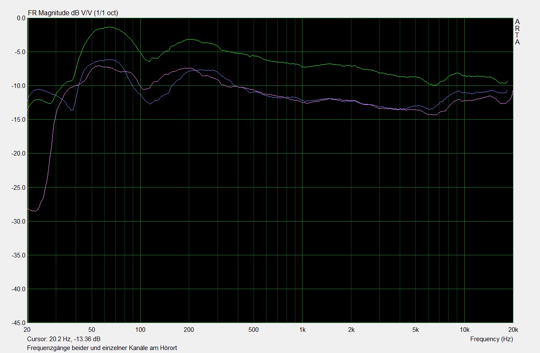
Task: Click the 'ARTA' label at the top right
Action: coord(517,32)
